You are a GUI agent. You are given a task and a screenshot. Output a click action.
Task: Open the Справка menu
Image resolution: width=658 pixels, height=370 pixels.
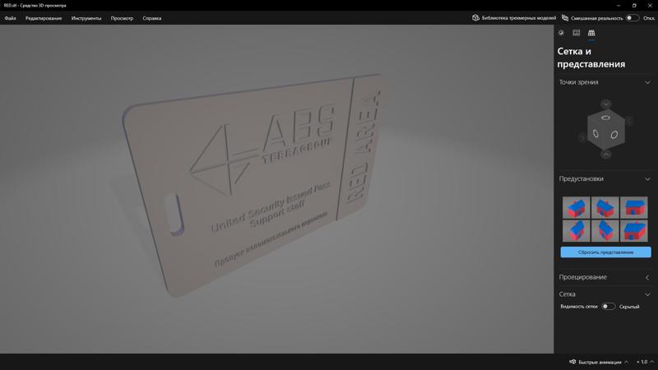pos(152,18)
